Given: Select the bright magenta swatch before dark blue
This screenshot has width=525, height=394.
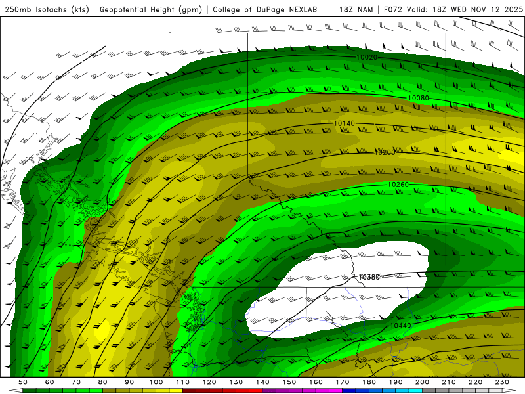Looking at the screenshot, I should click(336, 391).
